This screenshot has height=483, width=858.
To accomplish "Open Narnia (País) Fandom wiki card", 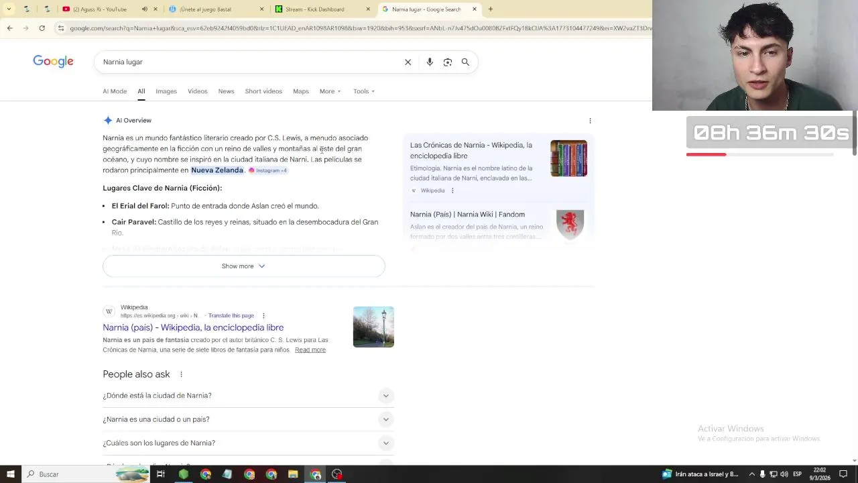I will point(498,225).
